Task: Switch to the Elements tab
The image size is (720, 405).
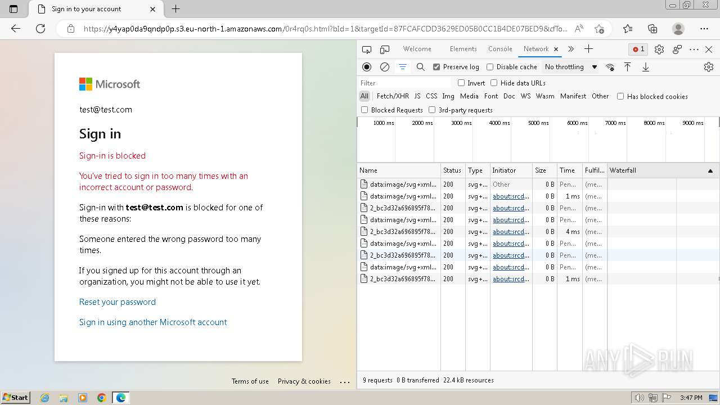Action: pyautogui.click(x=463, y=49)
